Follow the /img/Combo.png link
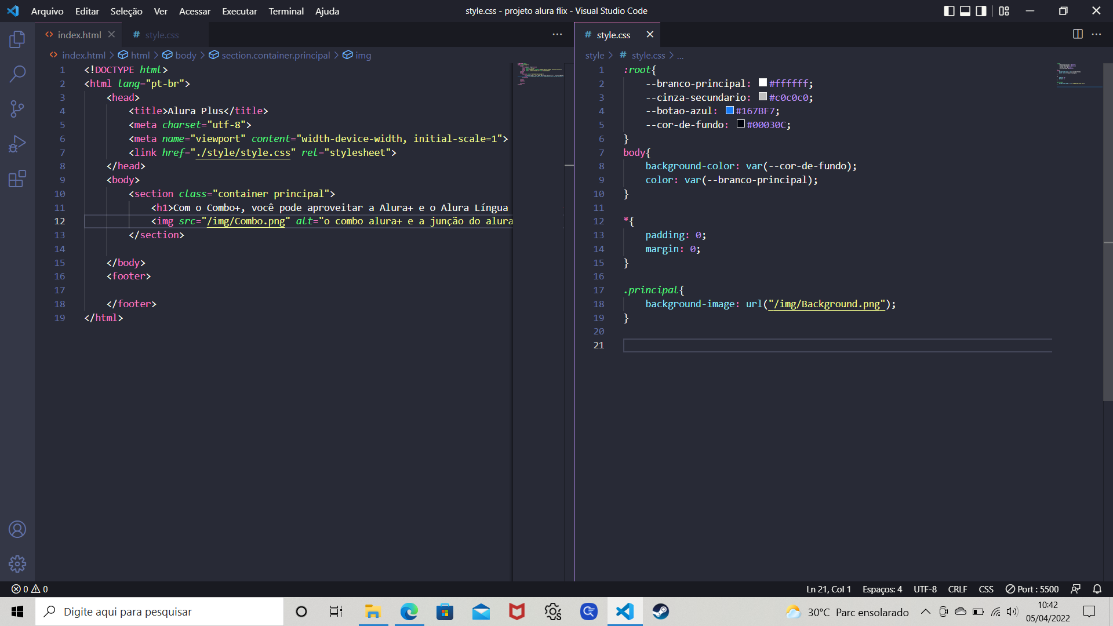 point(246,221)
